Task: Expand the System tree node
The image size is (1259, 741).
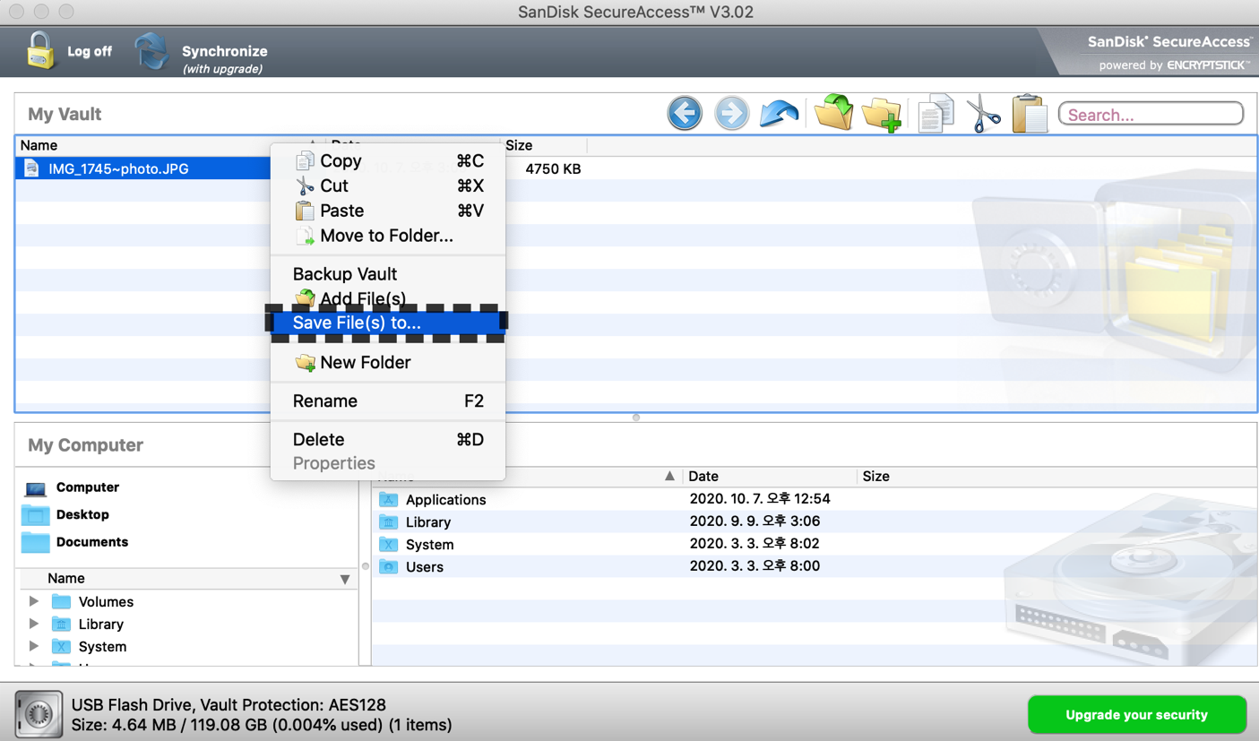Action: tap(34, 646)
